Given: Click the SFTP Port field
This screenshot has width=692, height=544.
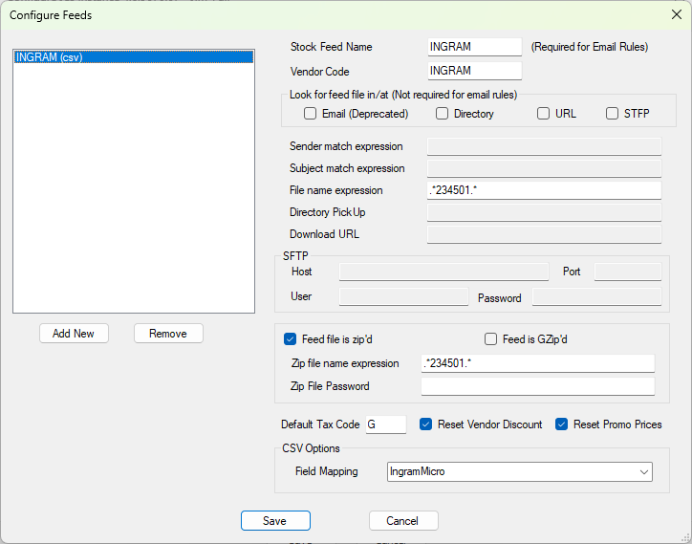Looking at the screenshot, I should 628,272.
